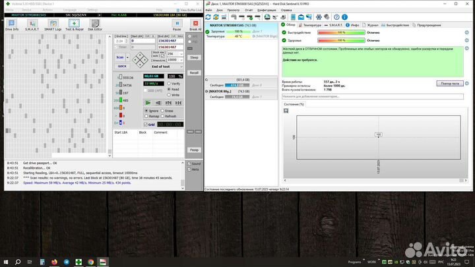Screen dimensions: 475x267
Task: Toggle the block size auto checkbox
Action: click(x=163, y=56)
